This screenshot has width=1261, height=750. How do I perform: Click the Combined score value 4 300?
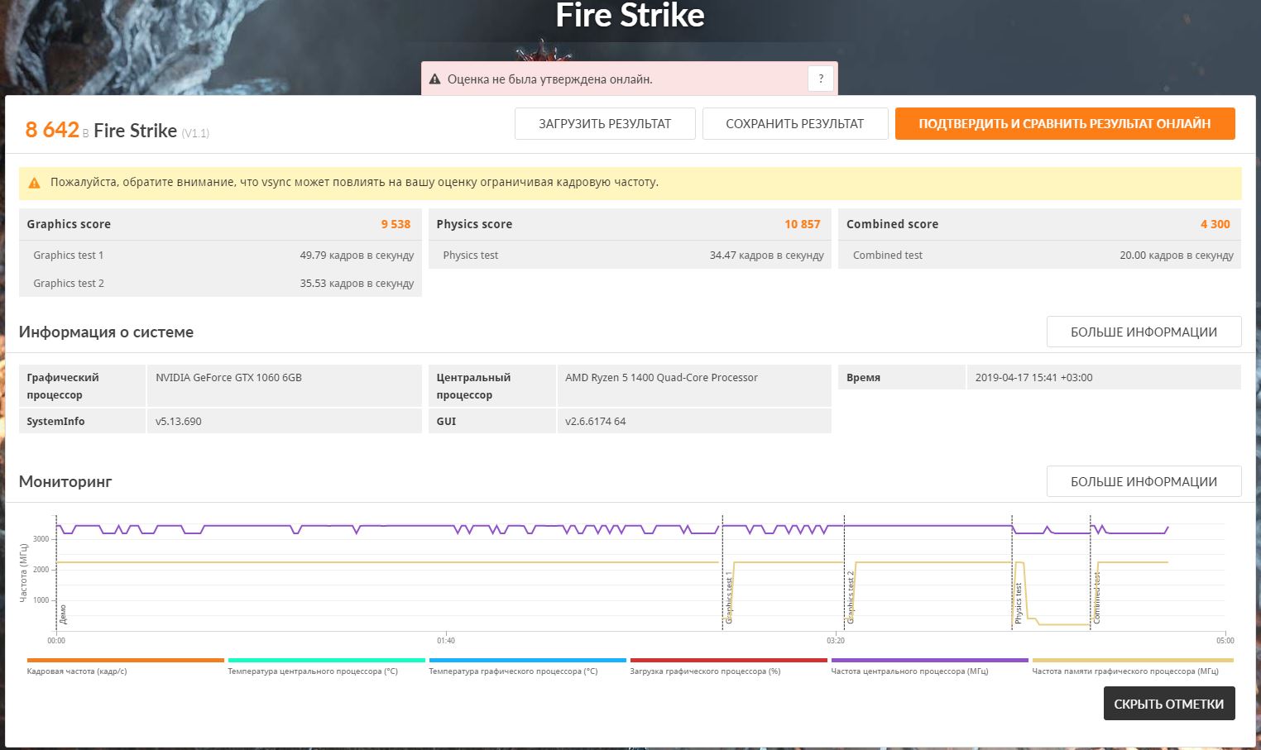[x=1215, y=224]
